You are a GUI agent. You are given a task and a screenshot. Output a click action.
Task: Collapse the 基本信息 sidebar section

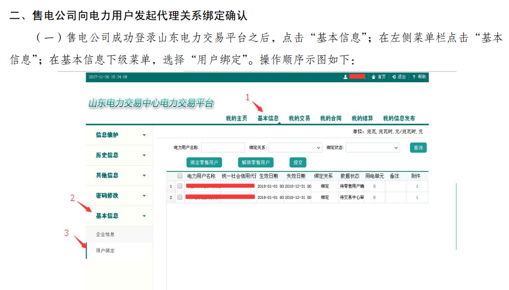point(144,216)
